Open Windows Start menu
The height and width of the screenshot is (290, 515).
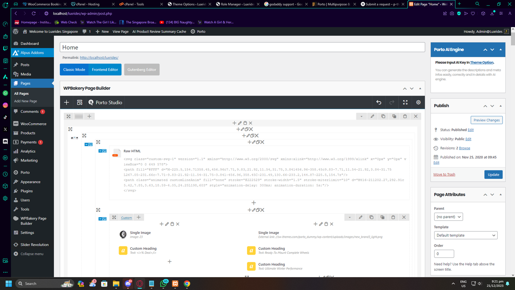[x=8, y=284]
